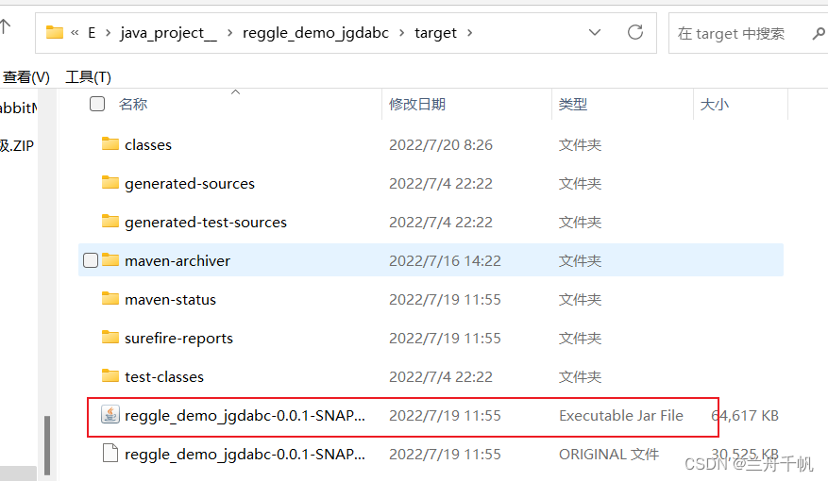Click the ORIGINAL file blank document icon

coord(110,453)
